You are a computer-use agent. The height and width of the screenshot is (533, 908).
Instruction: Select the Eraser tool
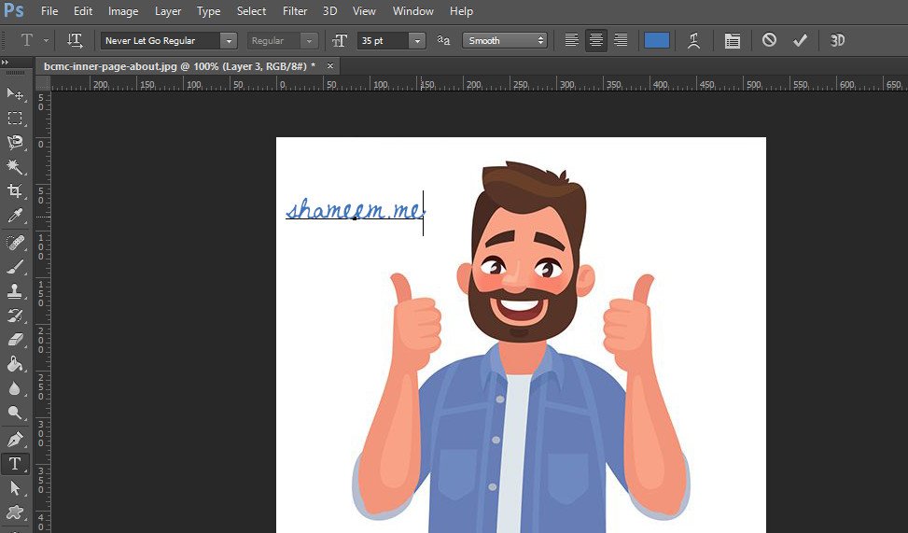pos(15,340)
